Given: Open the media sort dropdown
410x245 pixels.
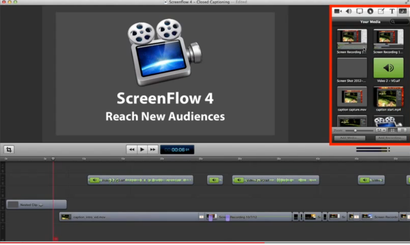Looking at the screenshot, I should coord(381,130).
